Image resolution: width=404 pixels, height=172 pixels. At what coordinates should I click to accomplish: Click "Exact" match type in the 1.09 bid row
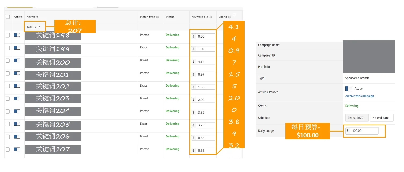tap(144, 48)
